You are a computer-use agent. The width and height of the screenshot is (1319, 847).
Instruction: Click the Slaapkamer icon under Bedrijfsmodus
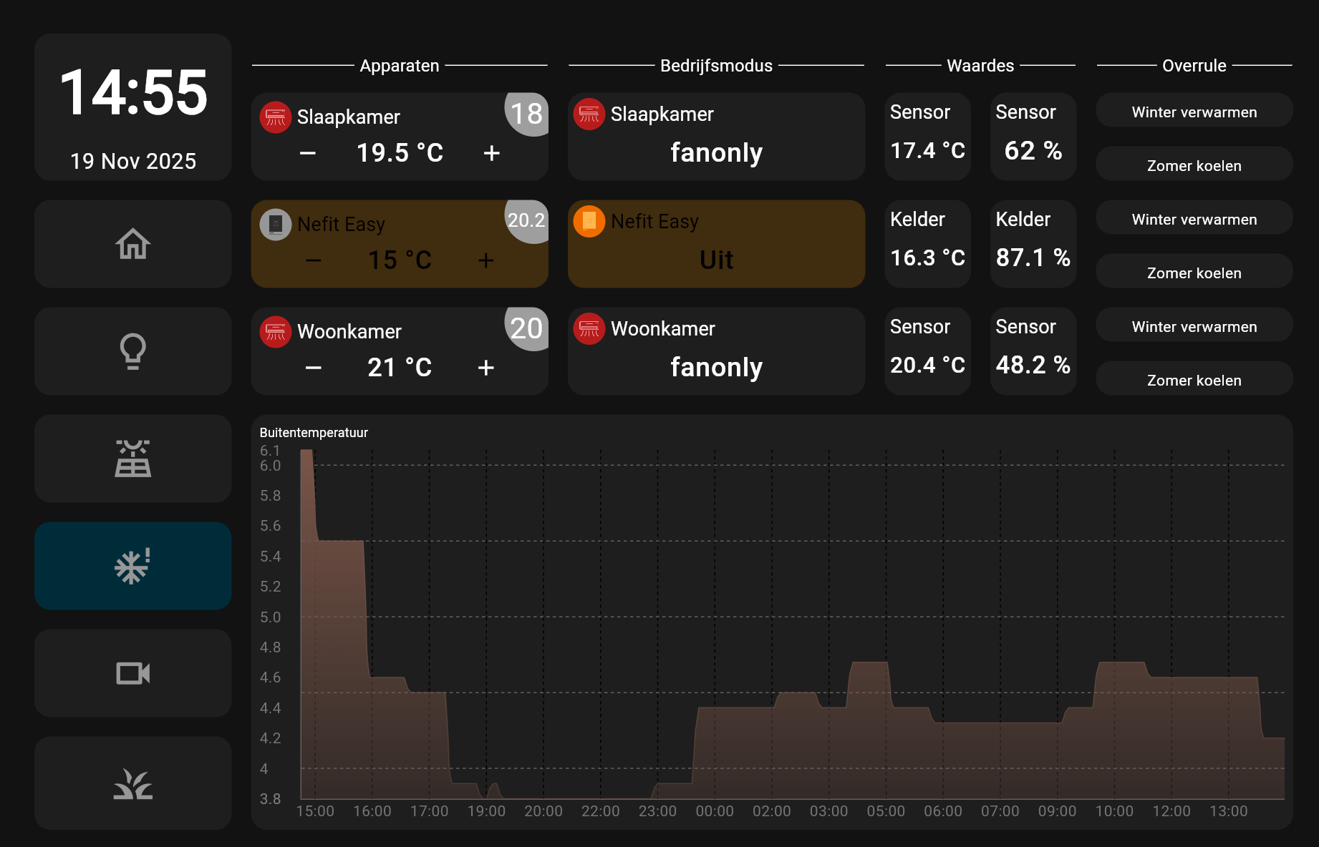pos(589,114)
